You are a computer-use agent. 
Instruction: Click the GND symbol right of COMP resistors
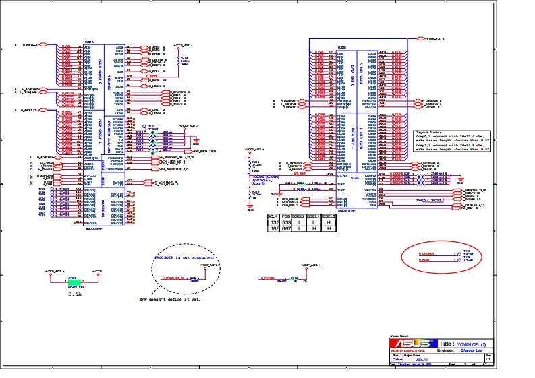click(x=461, y=181)
